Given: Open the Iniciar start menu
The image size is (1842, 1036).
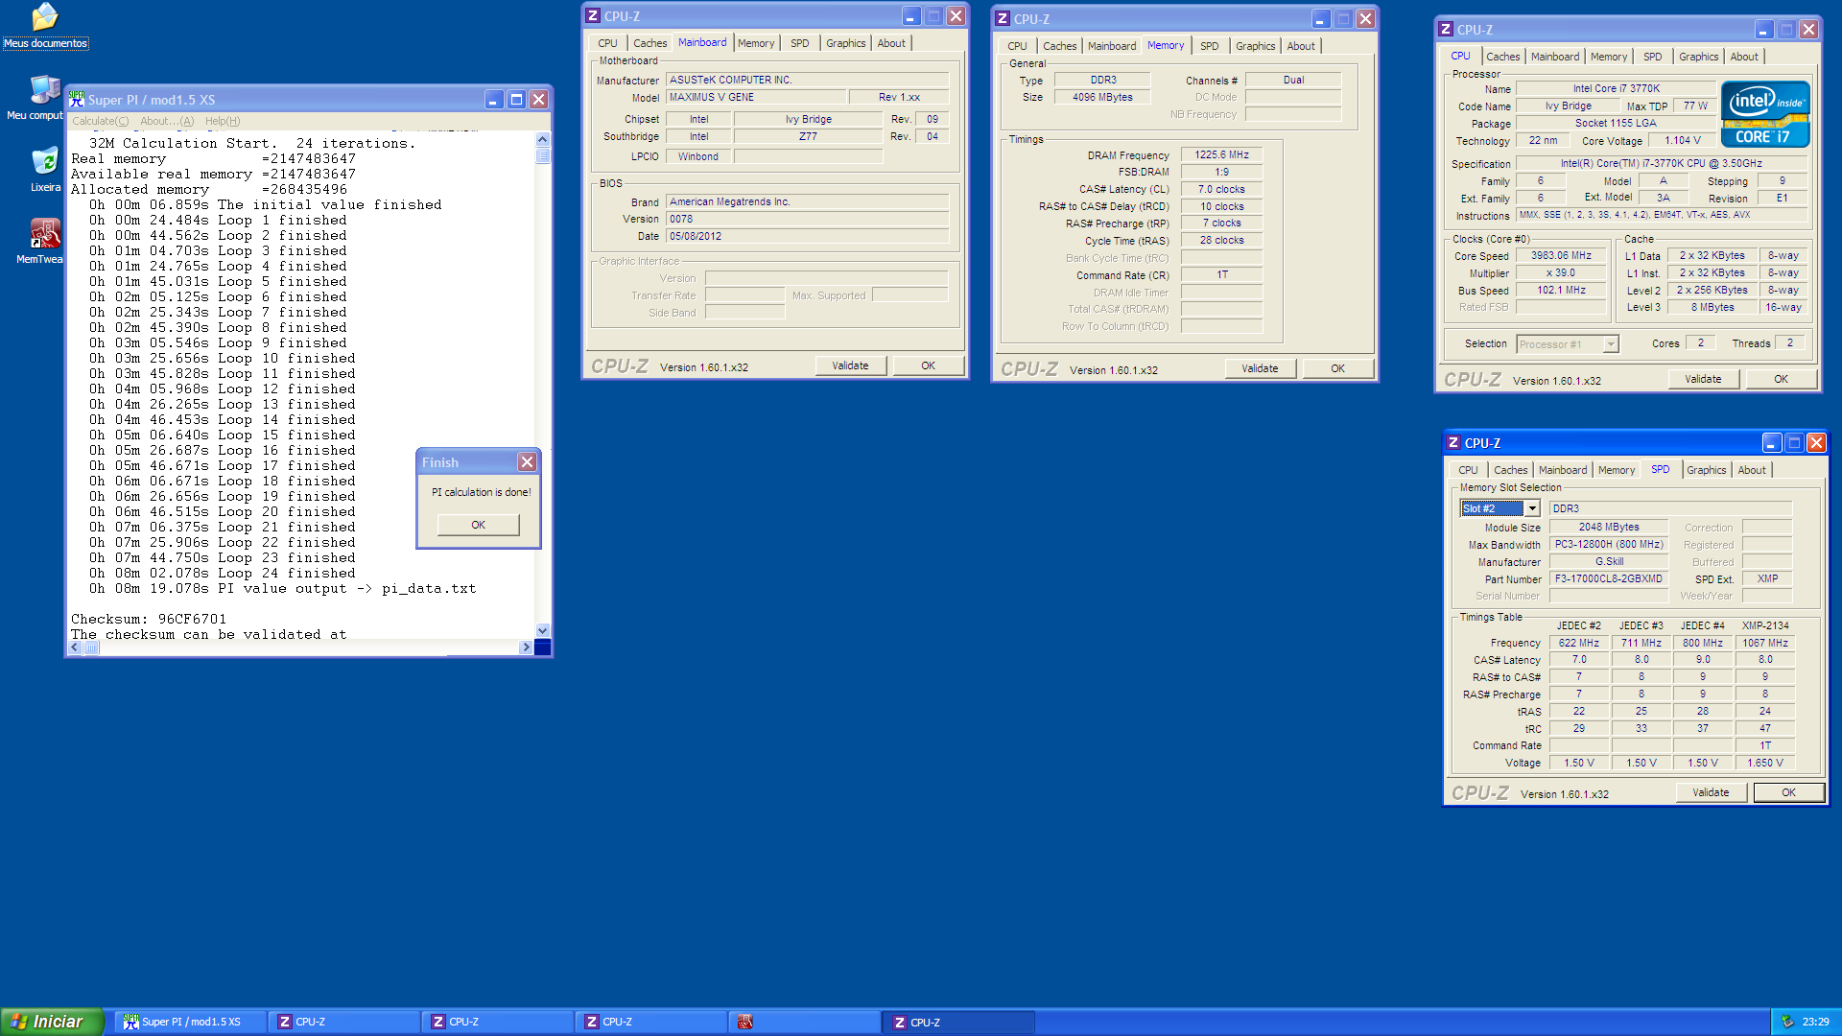Looking at the screenshot, I should point(51,1022).
